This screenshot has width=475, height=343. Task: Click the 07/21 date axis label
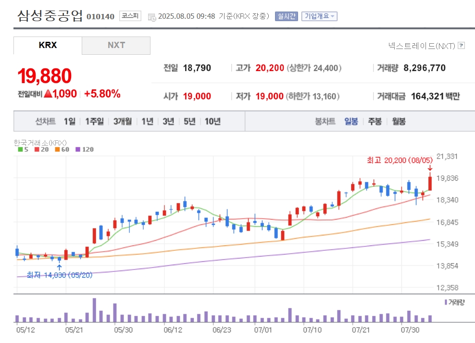pos(361,330)
